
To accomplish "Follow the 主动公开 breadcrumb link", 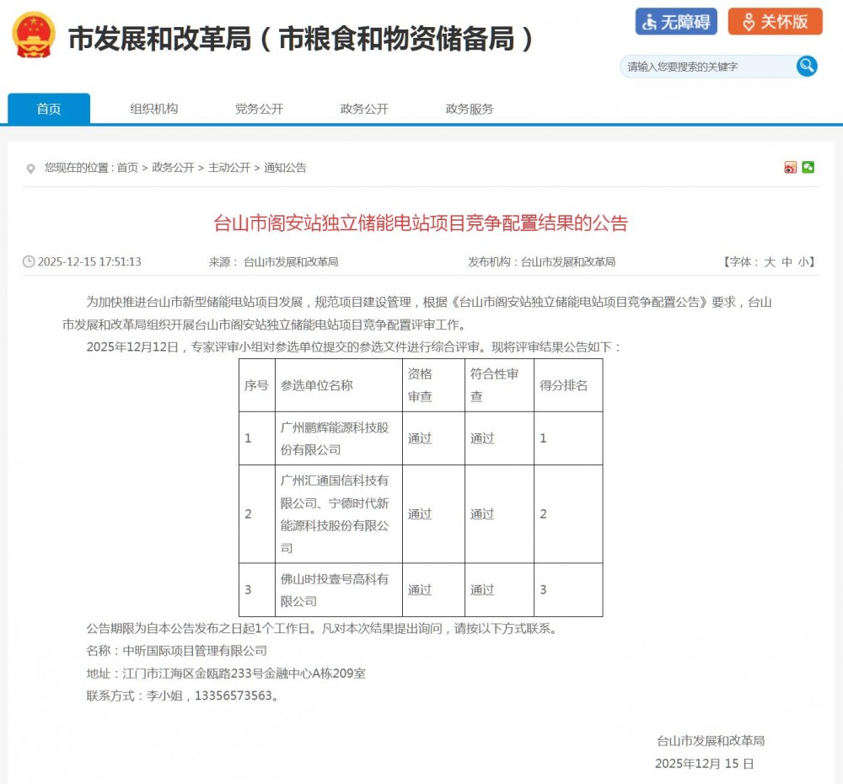I will pos(229,168).
